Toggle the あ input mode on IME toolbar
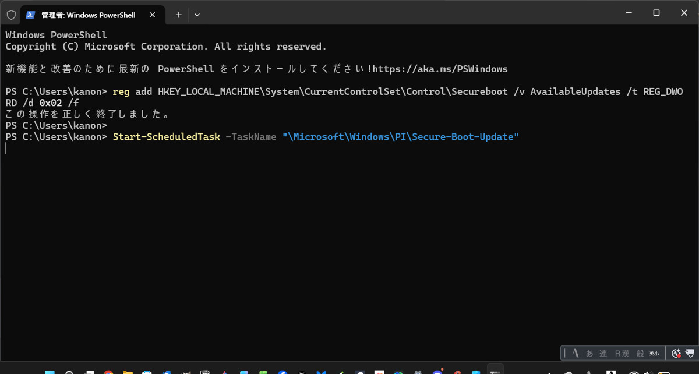Image resolution: width=699 pixels, height=374 pixels. tap(589, 353)
